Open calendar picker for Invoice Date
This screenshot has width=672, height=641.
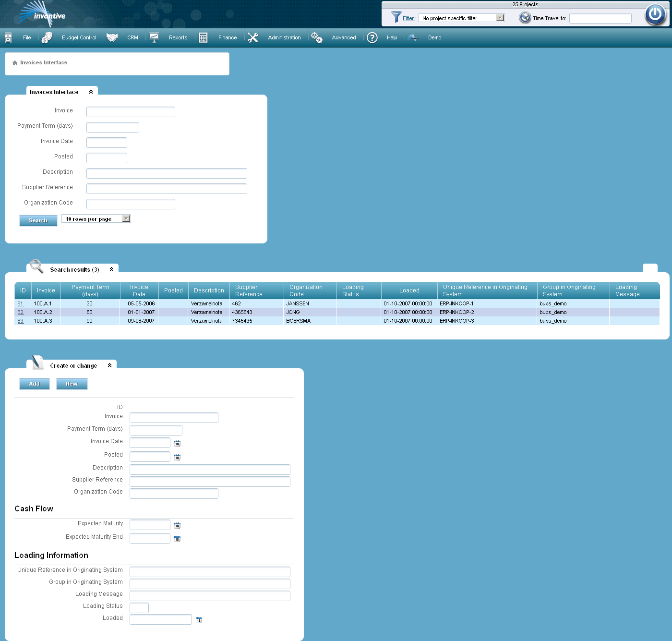pyautogui.click(x=177, y=443)
